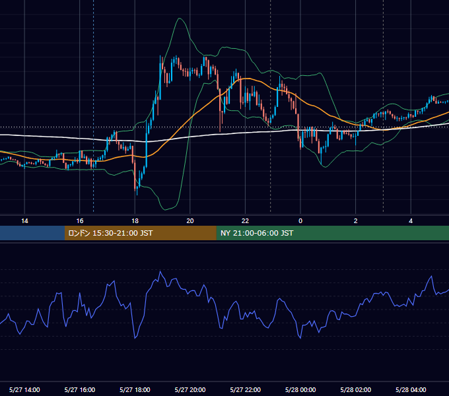Click the 5/27 20:00 date label
449x396 pixels.
pyautogui.click(x=190, y=389)
